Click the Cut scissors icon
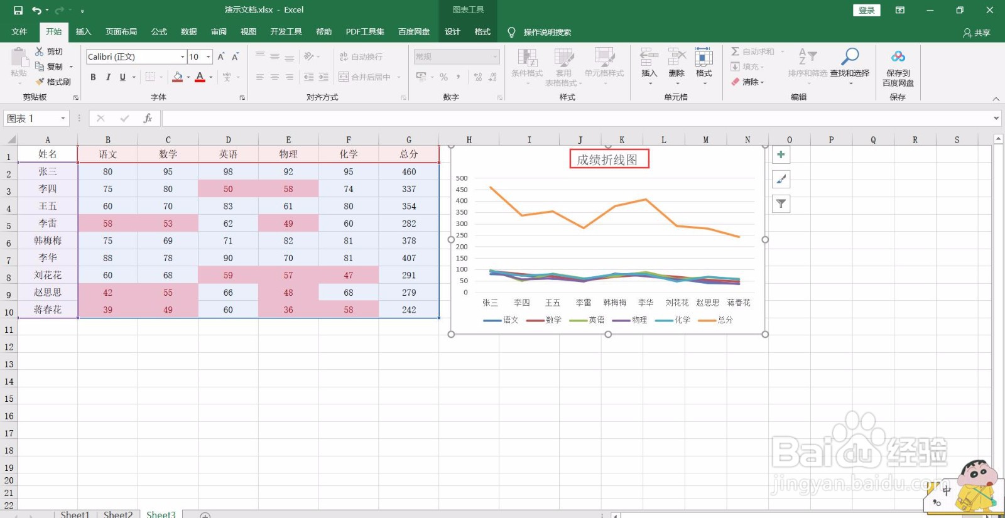1005x518 pixels. pos(40,51)
